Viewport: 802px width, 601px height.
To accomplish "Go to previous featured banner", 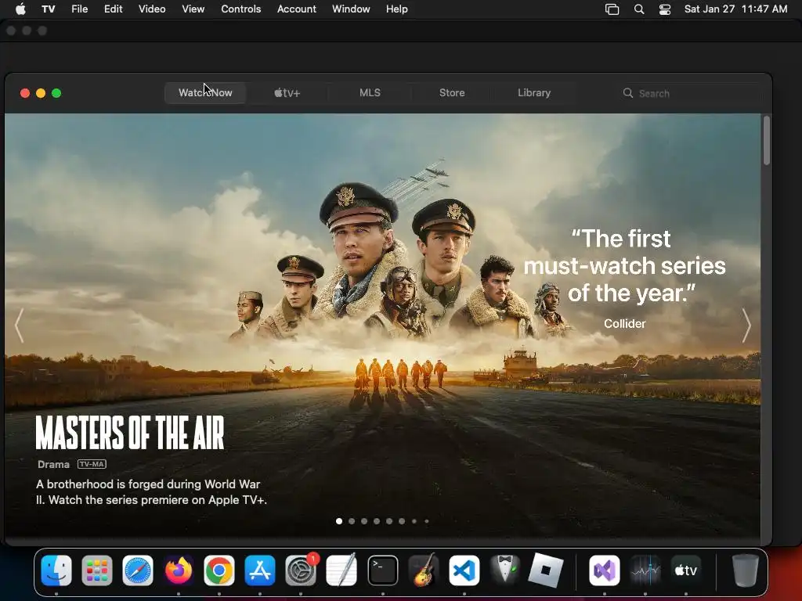I will (x=19, y=326).
